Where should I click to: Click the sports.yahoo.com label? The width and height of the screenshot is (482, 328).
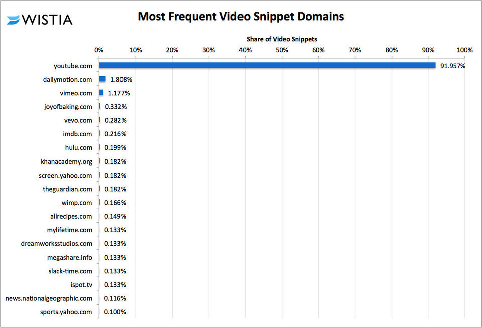tap(66, 312)
